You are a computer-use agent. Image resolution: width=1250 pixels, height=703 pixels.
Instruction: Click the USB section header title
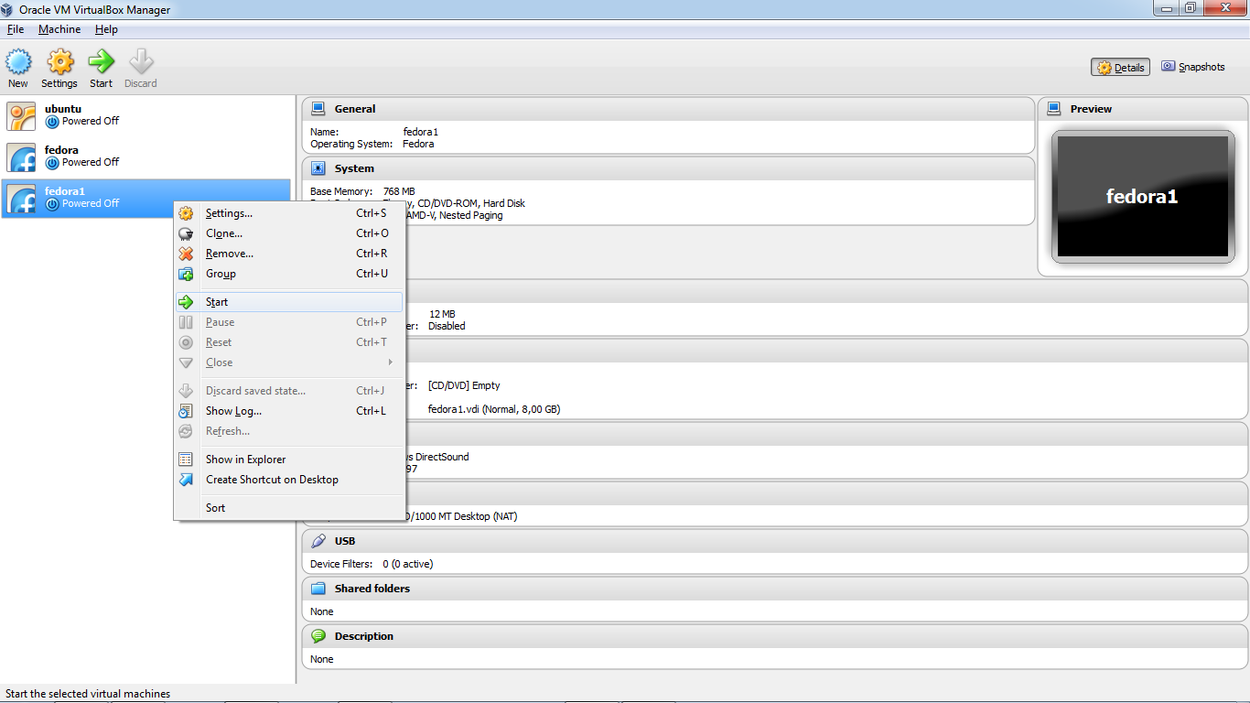345,541
